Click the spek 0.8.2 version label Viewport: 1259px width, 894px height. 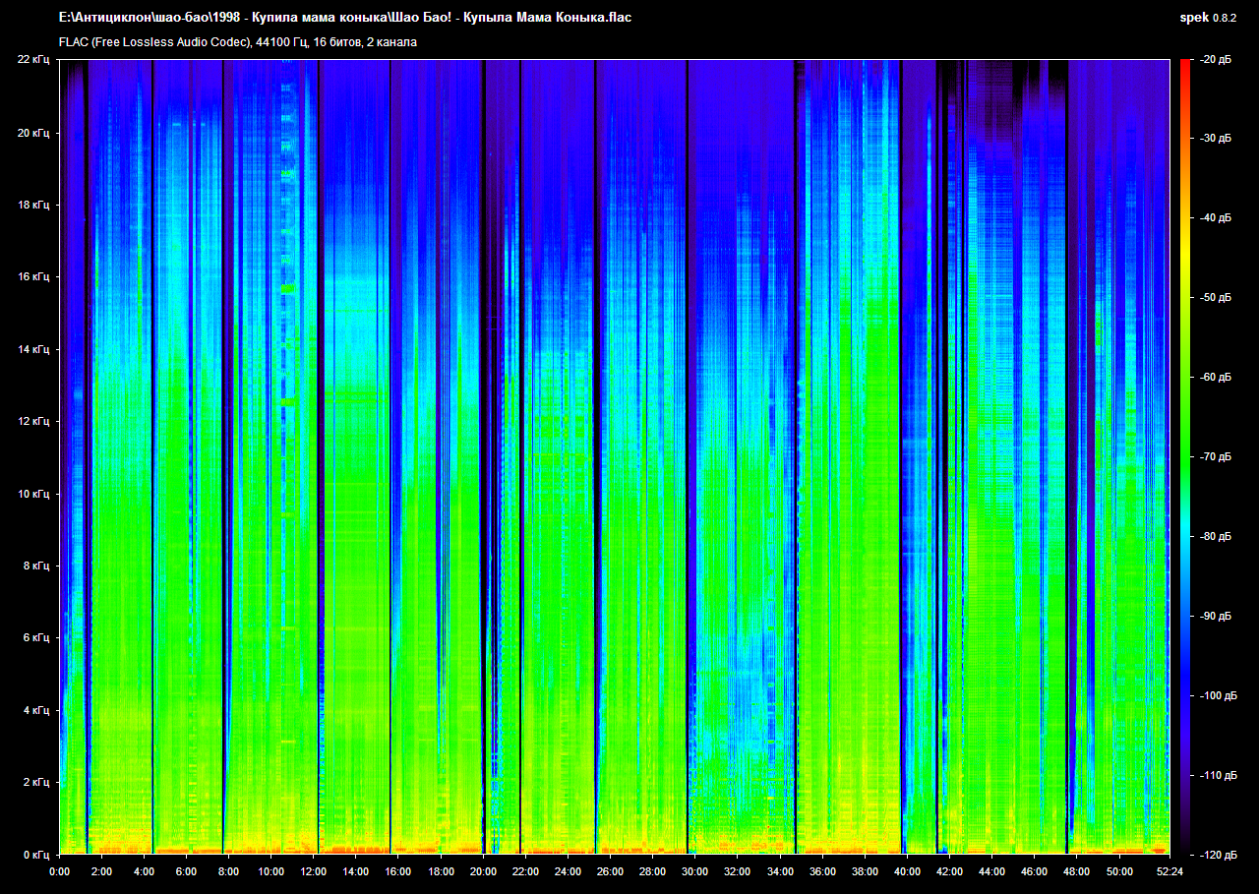coord(1208,18)
